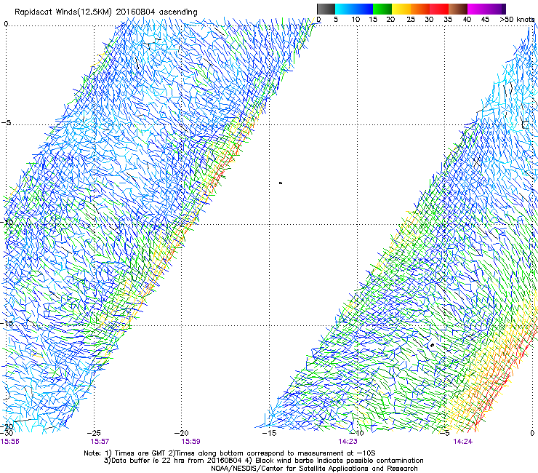Click the '14:23' swath time label
This screenshot has height=473, width=538.
[x=348, y=442]
